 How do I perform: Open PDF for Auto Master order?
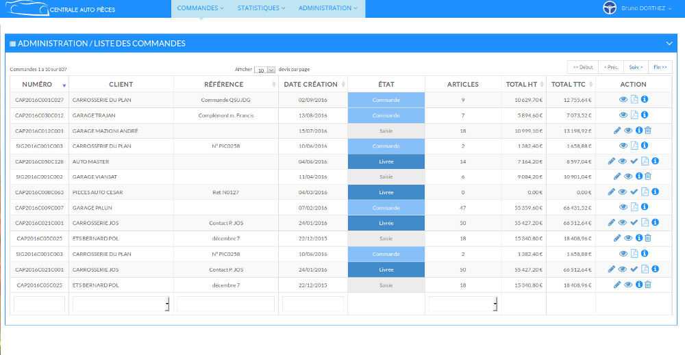[645, 161]
